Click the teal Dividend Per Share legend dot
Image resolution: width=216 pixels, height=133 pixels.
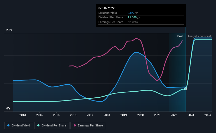(38, 125)
